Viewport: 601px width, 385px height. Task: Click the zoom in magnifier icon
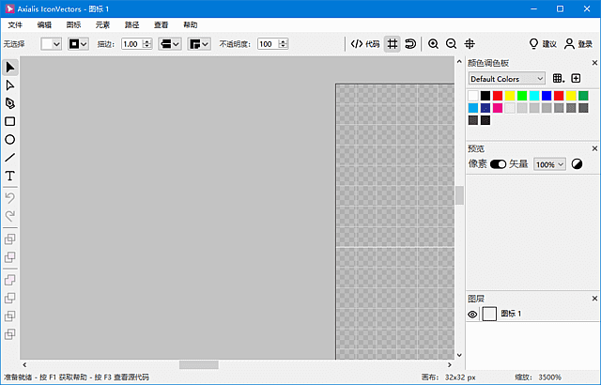(x=433, y=43)
